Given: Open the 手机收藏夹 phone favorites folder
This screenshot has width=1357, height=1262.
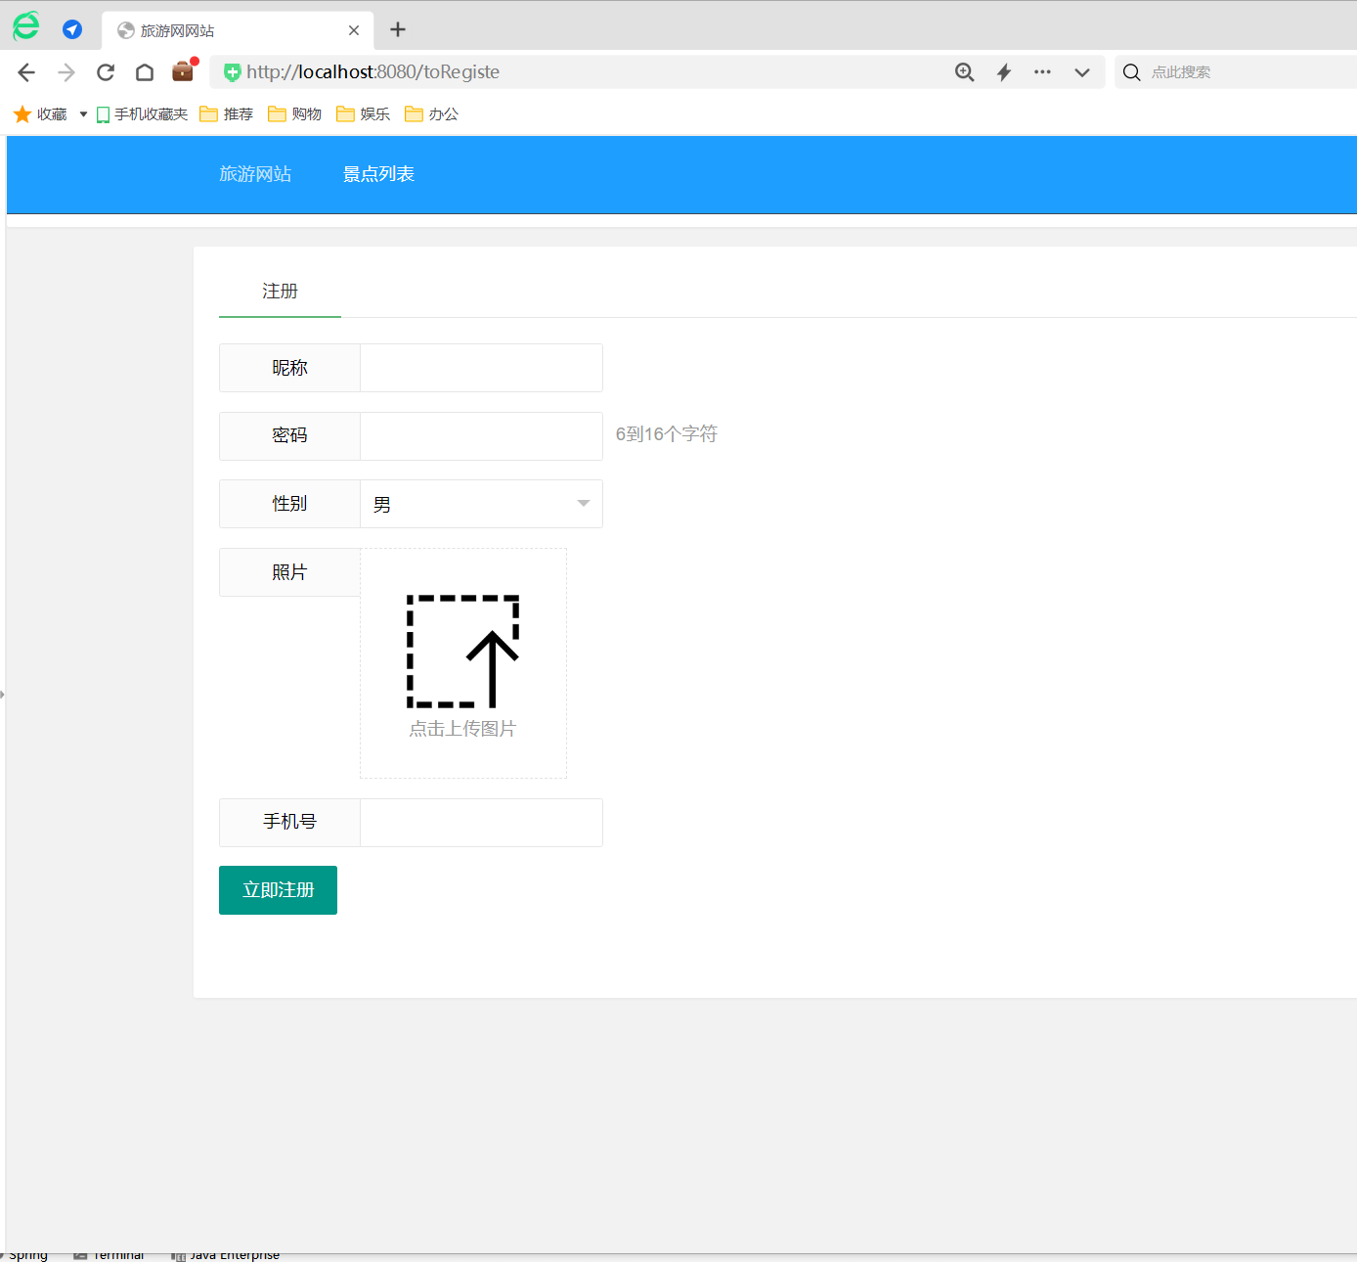Looking at the screenshot, I should point(141,113).
